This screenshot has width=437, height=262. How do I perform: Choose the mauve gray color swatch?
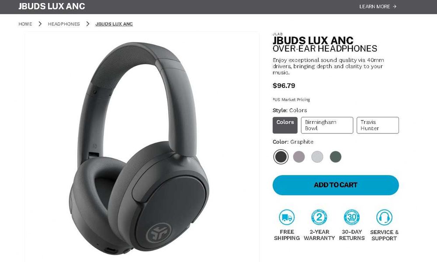(299, 157)
